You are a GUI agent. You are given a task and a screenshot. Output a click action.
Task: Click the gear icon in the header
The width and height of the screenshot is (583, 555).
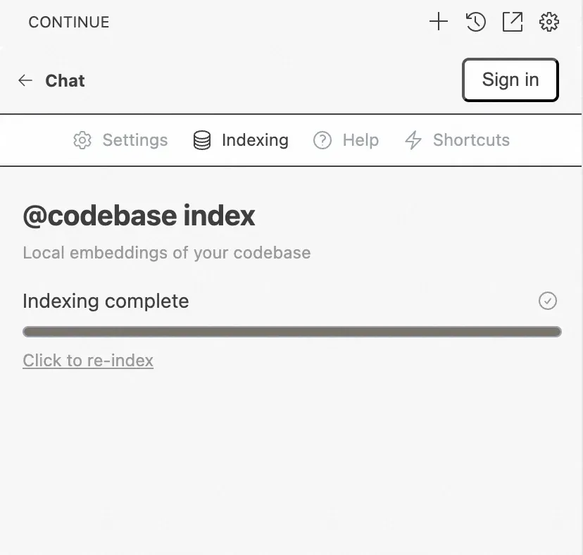tap(549, 22)
